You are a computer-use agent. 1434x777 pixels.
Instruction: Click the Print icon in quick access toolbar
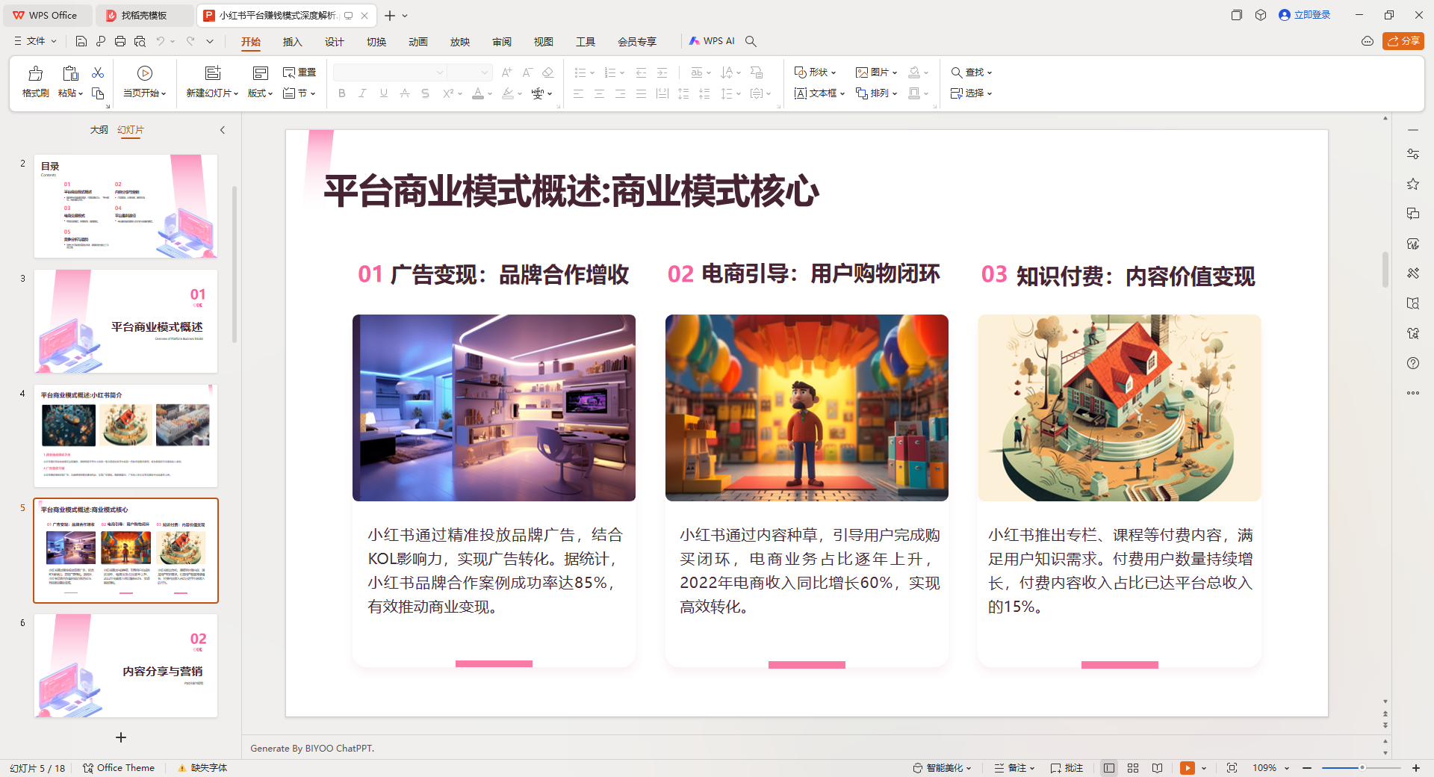[120, 41]
